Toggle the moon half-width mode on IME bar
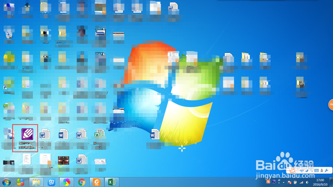Image resolution: width=333 pixels, height=187 pixels. 307,170
